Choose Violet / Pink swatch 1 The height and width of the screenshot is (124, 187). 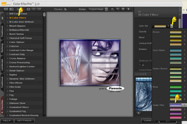[x=176, y=105]
